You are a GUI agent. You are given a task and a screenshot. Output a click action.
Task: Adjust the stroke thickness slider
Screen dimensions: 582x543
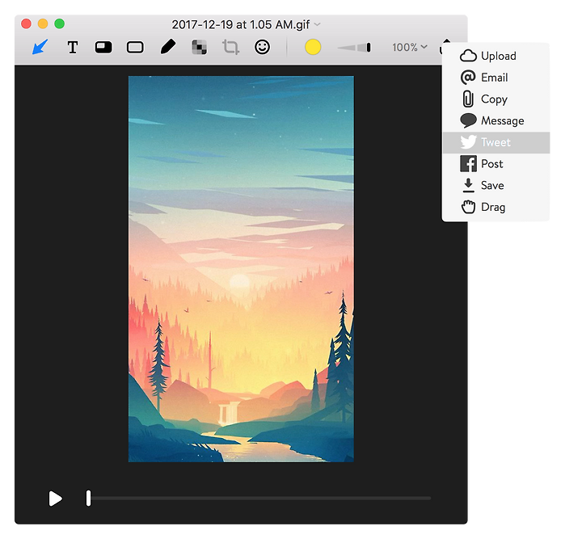coord(354,48)
